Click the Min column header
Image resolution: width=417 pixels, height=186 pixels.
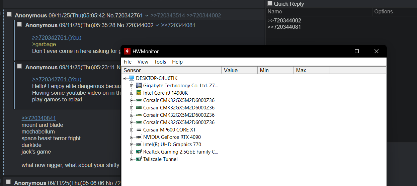coord(276,70)
